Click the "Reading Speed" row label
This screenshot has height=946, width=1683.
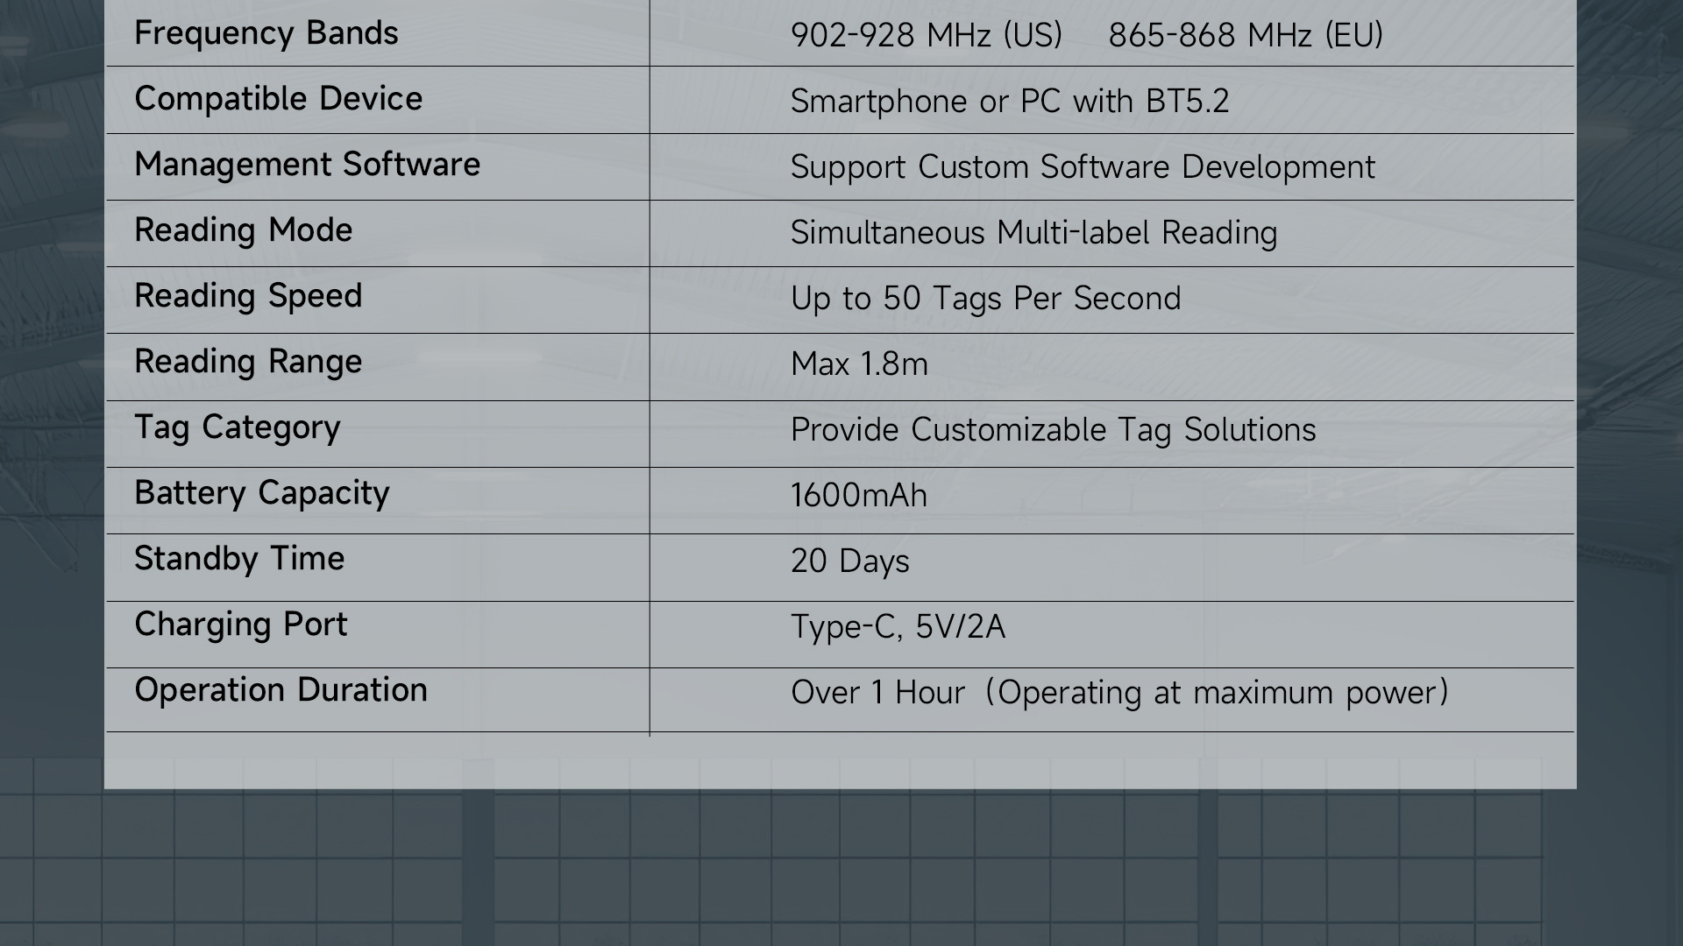248,296
